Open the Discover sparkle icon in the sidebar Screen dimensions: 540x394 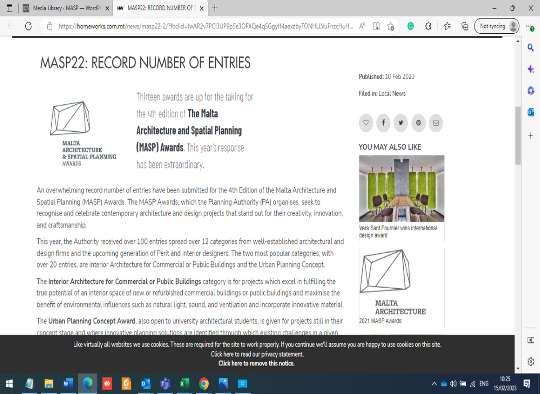(x=531, y=69)
